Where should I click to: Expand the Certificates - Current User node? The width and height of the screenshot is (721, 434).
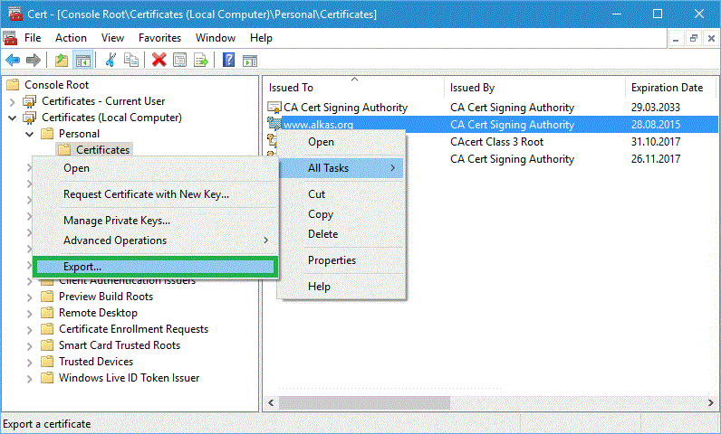pyautogui.click(x=13, y=101)
